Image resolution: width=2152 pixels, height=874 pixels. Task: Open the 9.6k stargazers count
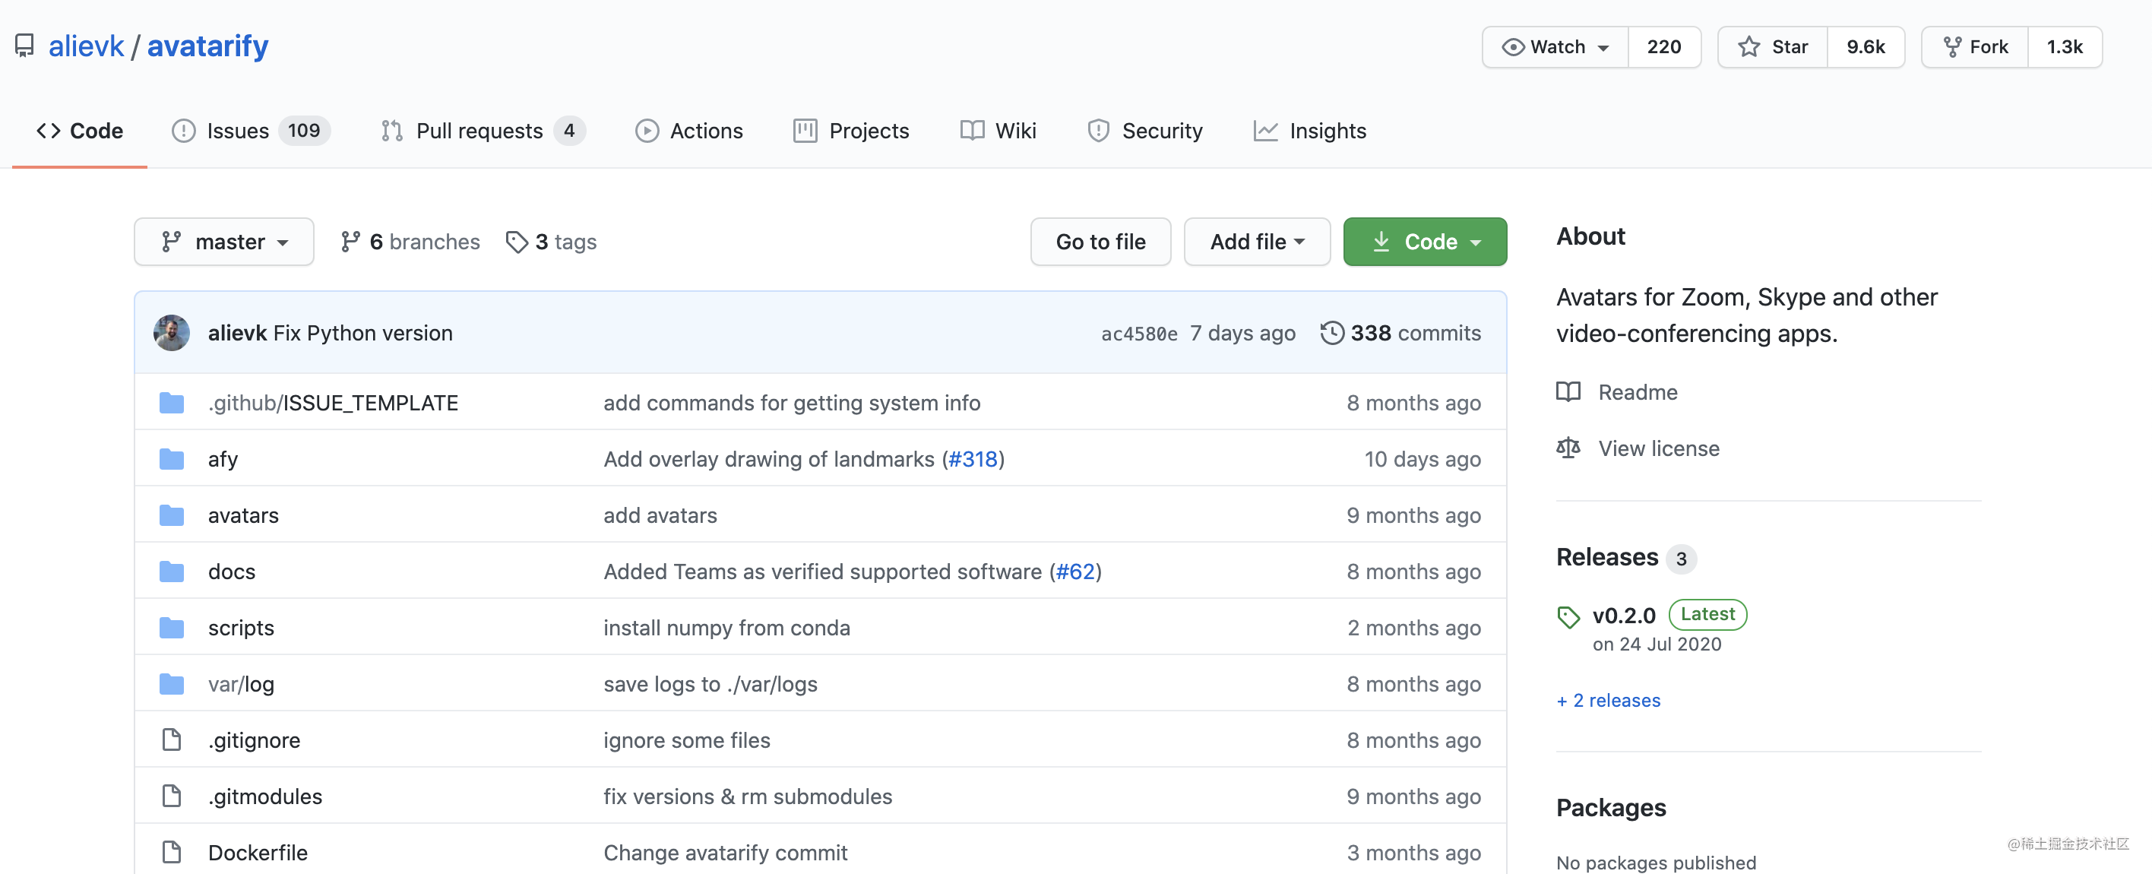click(1866, 47)
